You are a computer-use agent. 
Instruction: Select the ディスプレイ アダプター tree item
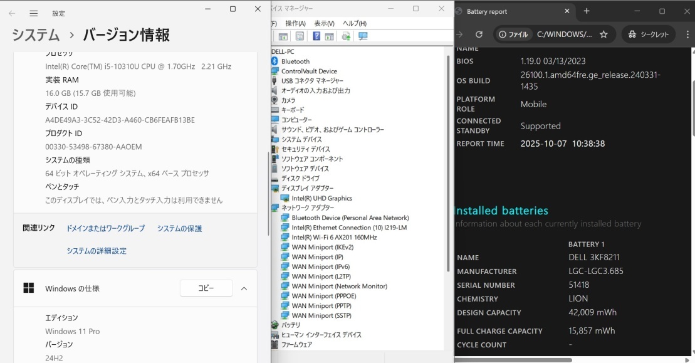307,188
